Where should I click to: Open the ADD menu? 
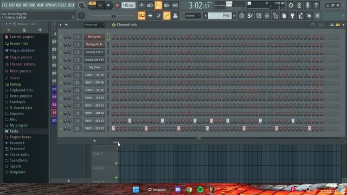pyautogui.click(x=18, y=5)
